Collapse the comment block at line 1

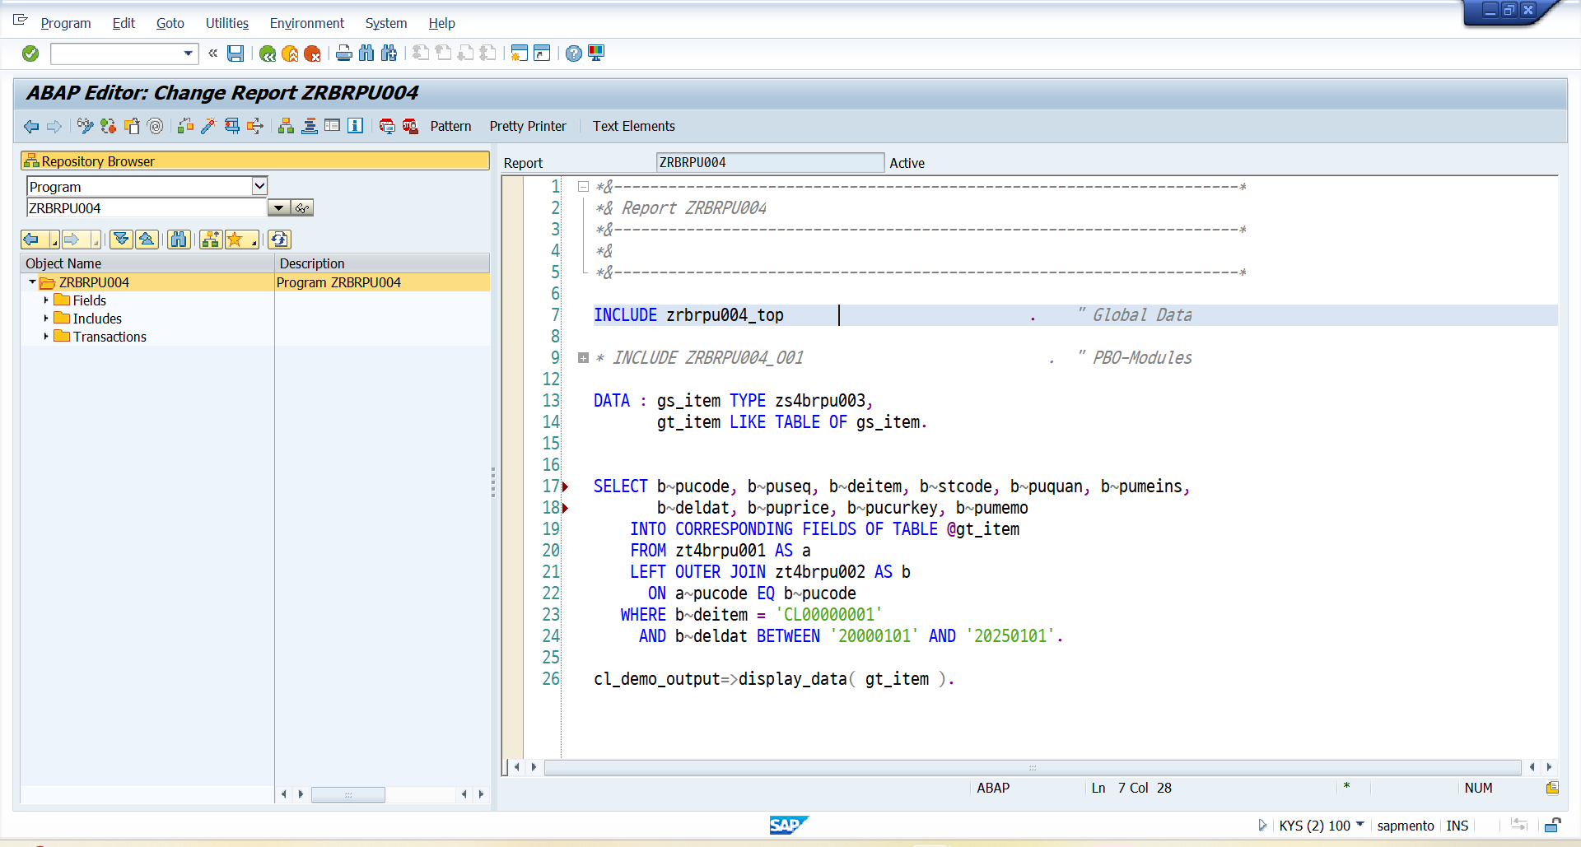coord(583,187)
